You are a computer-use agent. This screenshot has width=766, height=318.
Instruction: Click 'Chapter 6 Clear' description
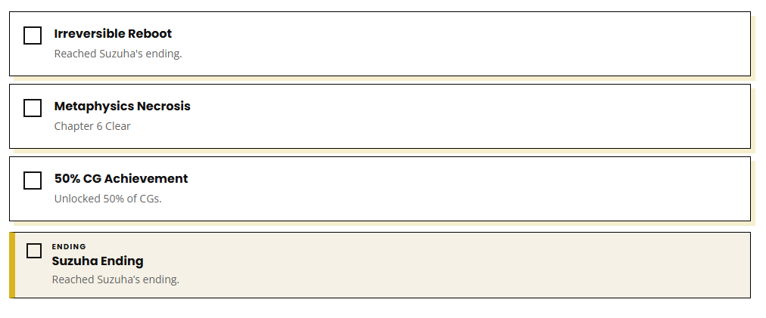click(92, 126)
